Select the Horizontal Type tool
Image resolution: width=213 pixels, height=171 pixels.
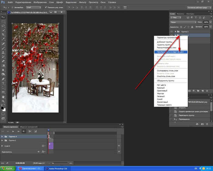3,83
